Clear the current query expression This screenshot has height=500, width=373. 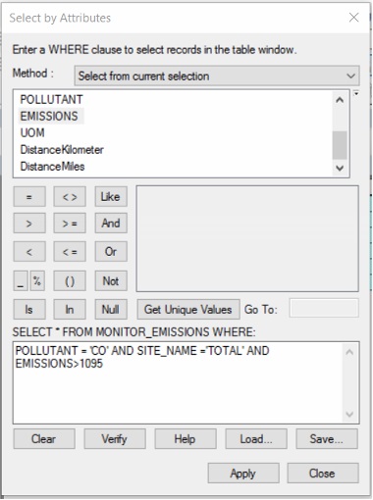tap(44, 439)
